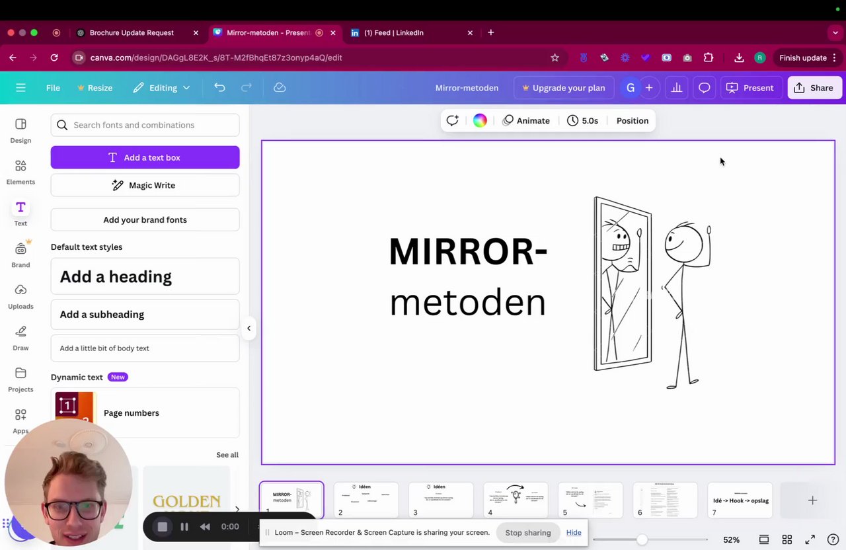Viewport: 846px width, 550px height.
Task: Open the Position panel
Action: click(633, 120)
